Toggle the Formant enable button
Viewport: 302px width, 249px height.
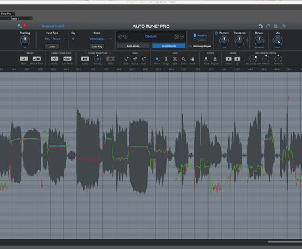217,33
